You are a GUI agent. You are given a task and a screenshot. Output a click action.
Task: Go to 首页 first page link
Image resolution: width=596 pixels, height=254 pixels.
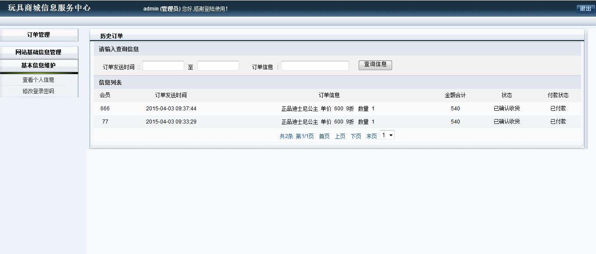coord(324,136)
